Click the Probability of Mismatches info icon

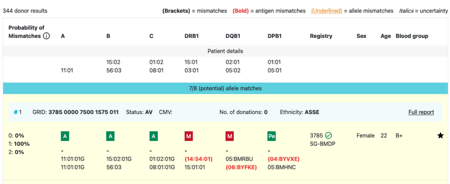46,36
